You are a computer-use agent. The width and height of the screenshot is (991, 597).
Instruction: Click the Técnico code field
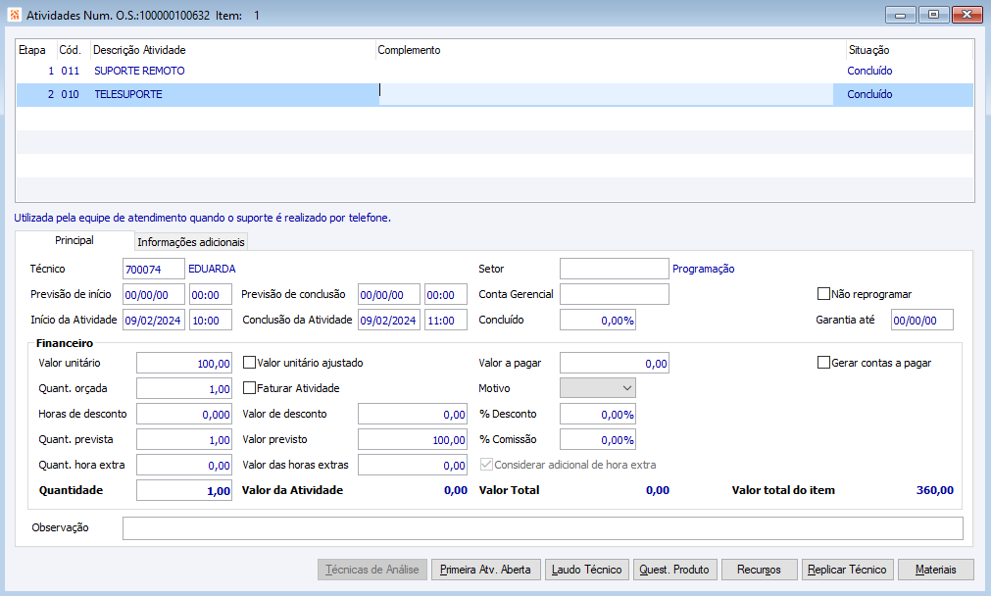click(153, 269)
